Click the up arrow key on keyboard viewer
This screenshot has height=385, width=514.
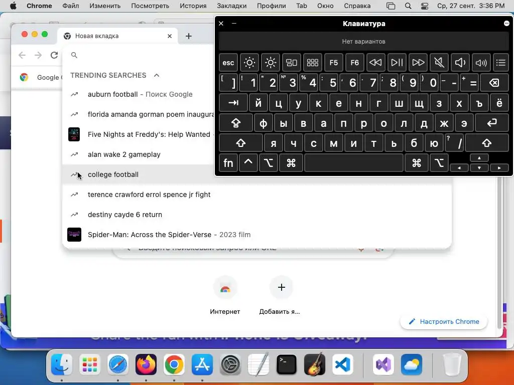479,158
